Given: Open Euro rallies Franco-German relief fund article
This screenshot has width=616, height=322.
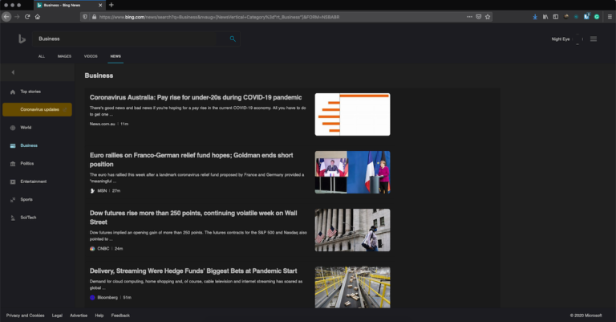Looking at the screenshot, I should 192,160.
